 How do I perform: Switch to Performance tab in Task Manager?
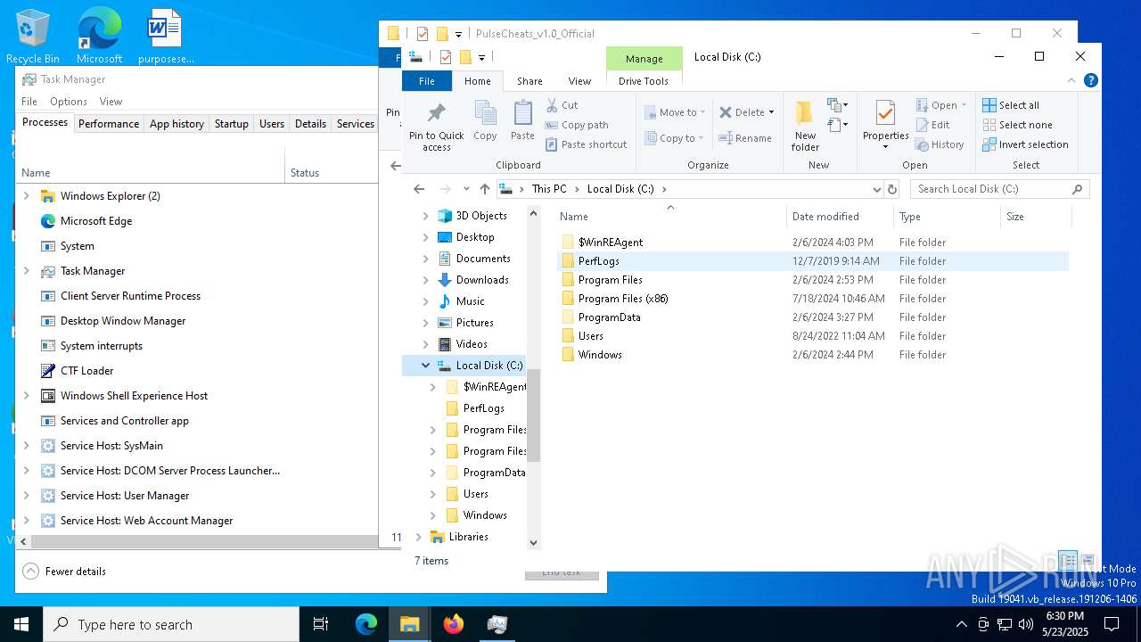point(109,124)
